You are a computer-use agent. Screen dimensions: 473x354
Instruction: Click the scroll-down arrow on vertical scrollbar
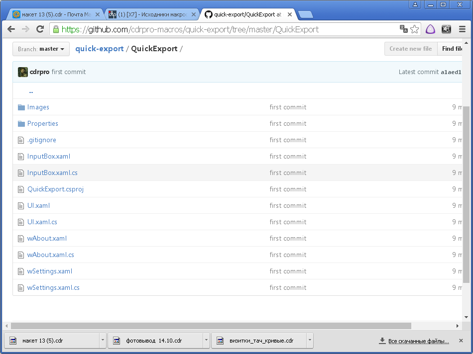pyautogui.click(x=466, y=317)
